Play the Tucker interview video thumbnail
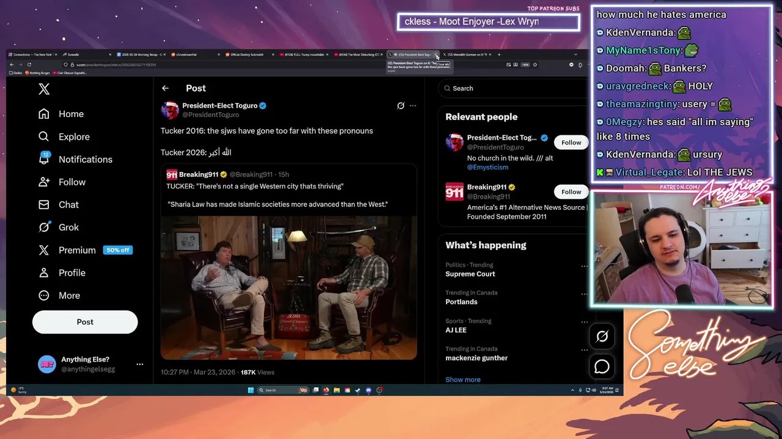 [289, 287]
